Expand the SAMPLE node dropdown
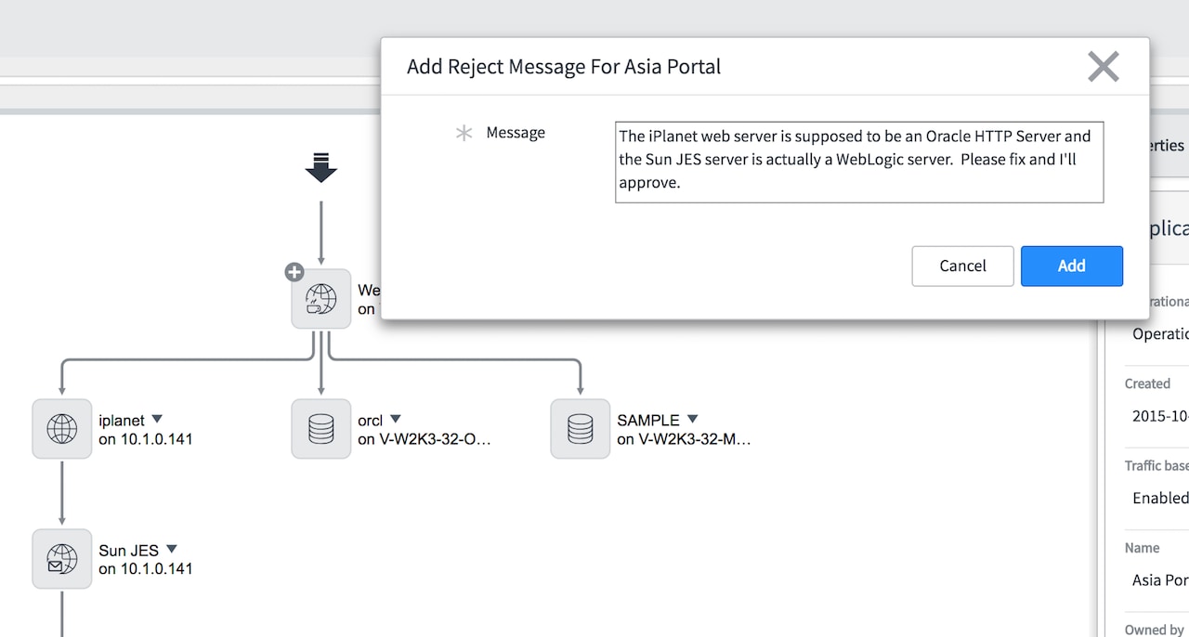This screenshot has width=1189, height=637. [x=692, y=419]
